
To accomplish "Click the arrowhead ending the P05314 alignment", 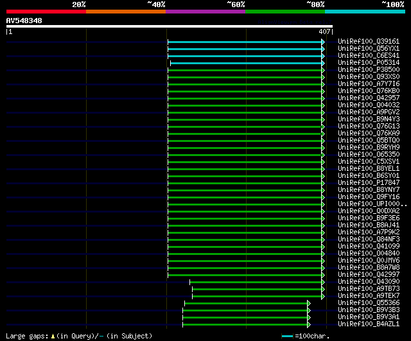I will [323, 63].
